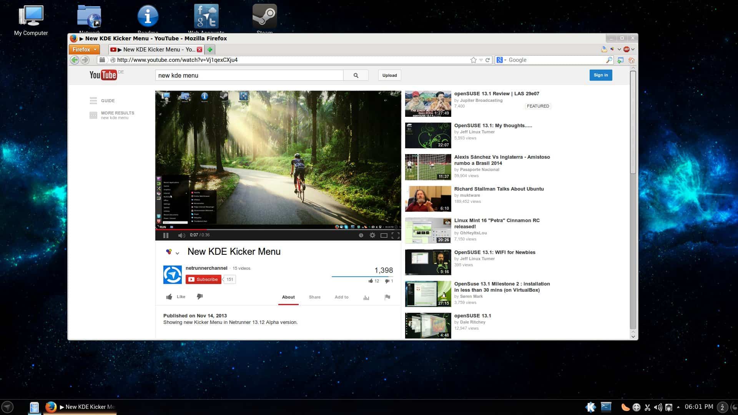
Task: Open the Steam desktop icon
Action: coord(264,19)
